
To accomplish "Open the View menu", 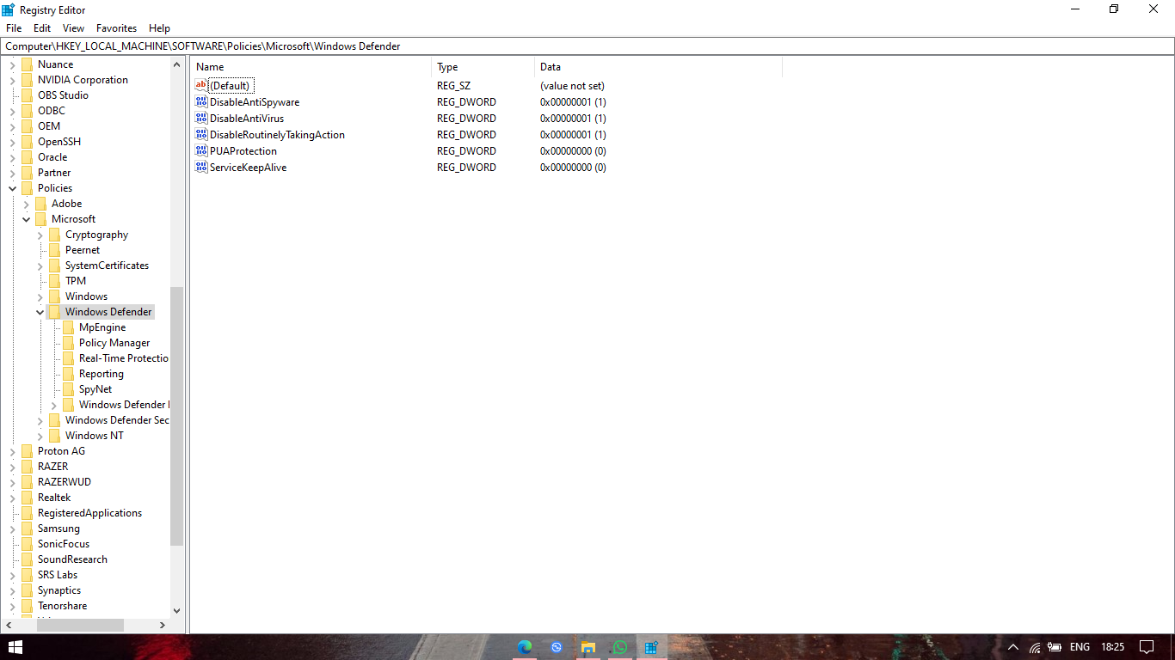I will click(x=74, y=28).
